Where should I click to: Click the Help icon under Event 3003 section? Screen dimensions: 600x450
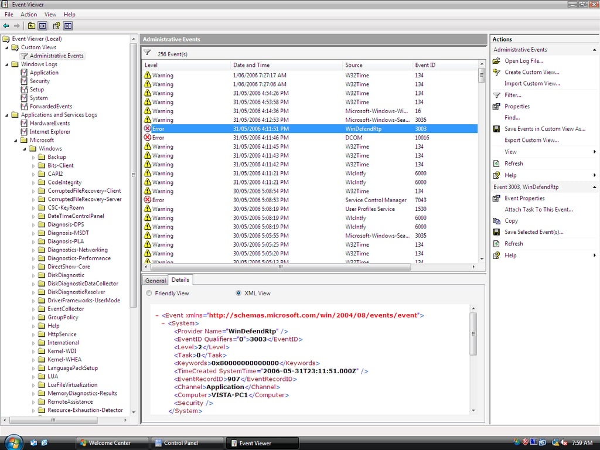(496, 255)
